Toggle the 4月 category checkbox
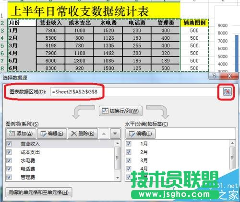The height and width of the screenshot is (202, 240). 129,168
